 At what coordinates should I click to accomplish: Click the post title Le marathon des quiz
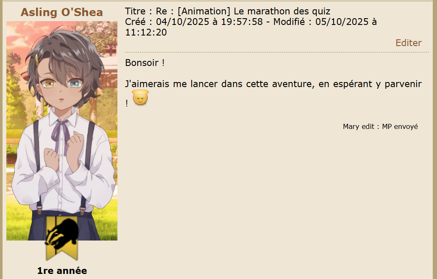pyautogui.click(x=282, y=11)
